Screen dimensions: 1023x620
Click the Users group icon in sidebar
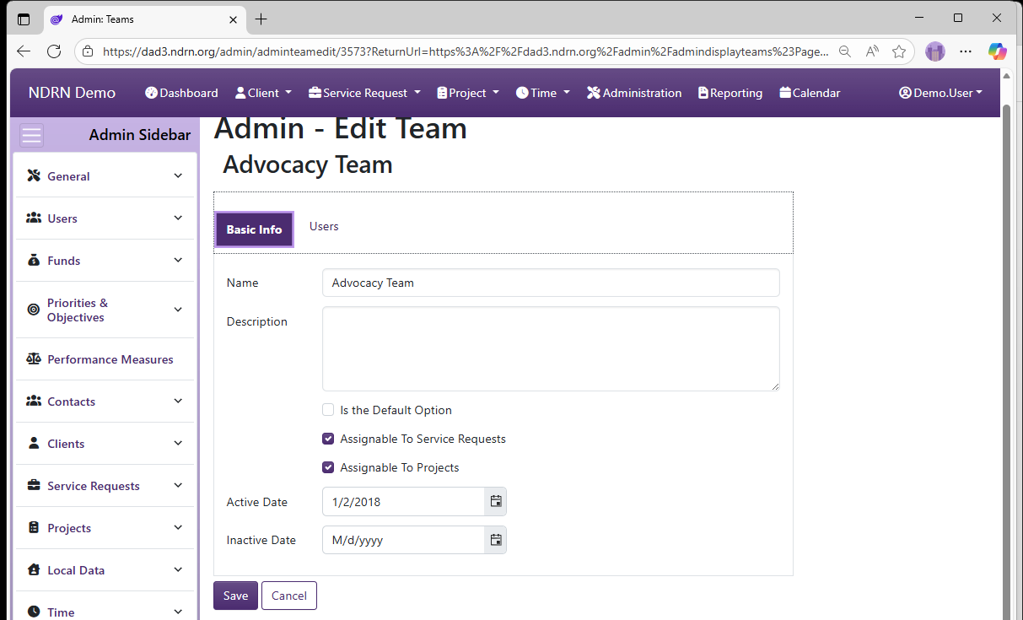[x=34, y=218]
